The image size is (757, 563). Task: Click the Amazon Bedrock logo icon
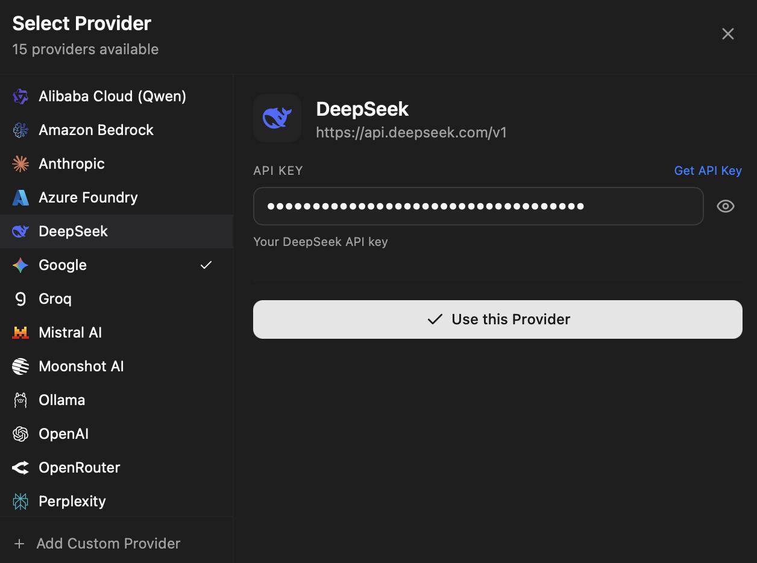[20, 130]
